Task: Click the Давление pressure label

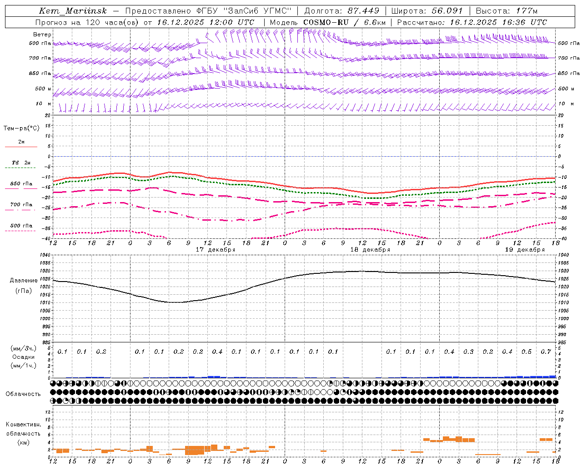Action: pyautogui.click(x=24, y=281)
